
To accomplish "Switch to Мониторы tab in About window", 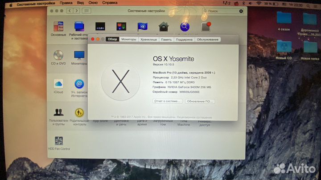I will (128, 39).
